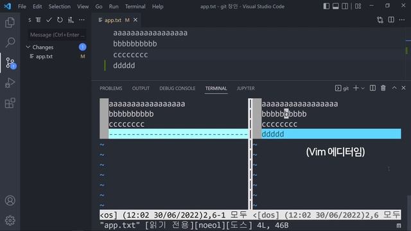This screenshot has height=231, width=411.
Task: Click the "app.txt" Vim message line
Action: point(194,225)
